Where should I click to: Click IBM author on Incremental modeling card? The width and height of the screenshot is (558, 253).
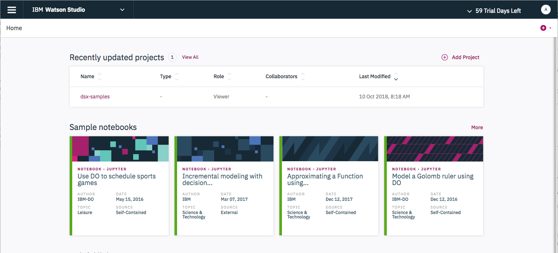tap(186, 199)
